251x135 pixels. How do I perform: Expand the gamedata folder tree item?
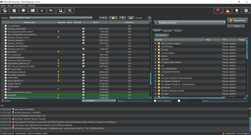156,87
